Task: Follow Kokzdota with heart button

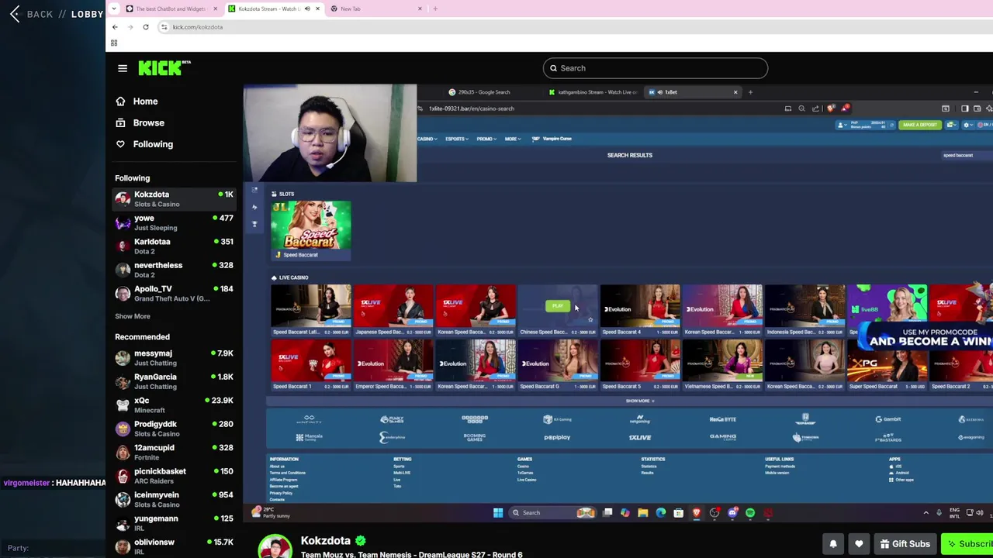Action: pyautogui.click(x=859, y=544)
